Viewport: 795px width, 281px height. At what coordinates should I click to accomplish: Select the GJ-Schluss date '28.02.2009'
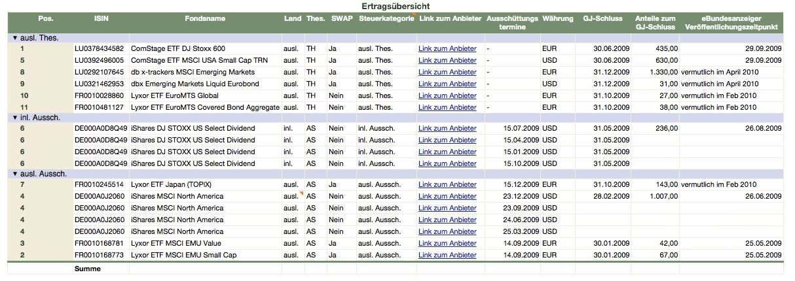pos(611,196)
